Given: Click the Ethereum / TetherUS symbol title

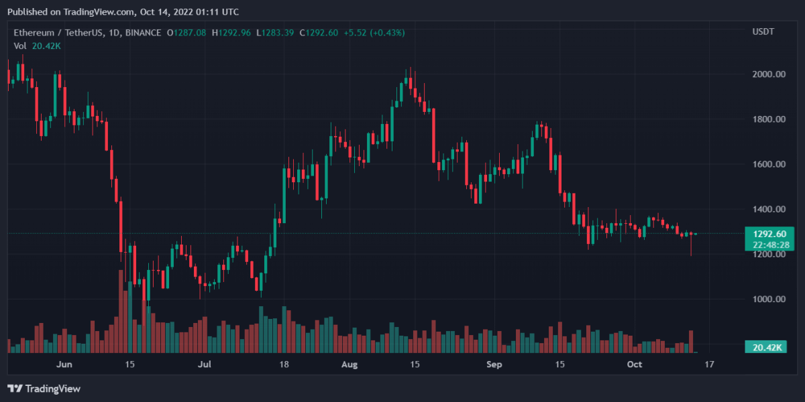Looking at the screenshot, I should (x=87, y=32).
